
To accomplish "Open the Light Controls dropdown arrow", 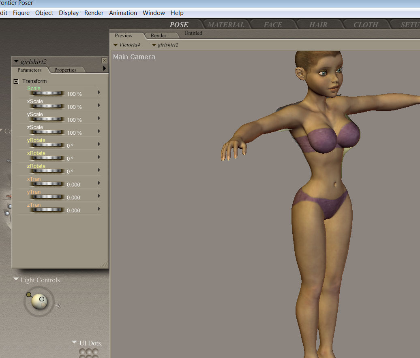I will (x=16, y=280).
